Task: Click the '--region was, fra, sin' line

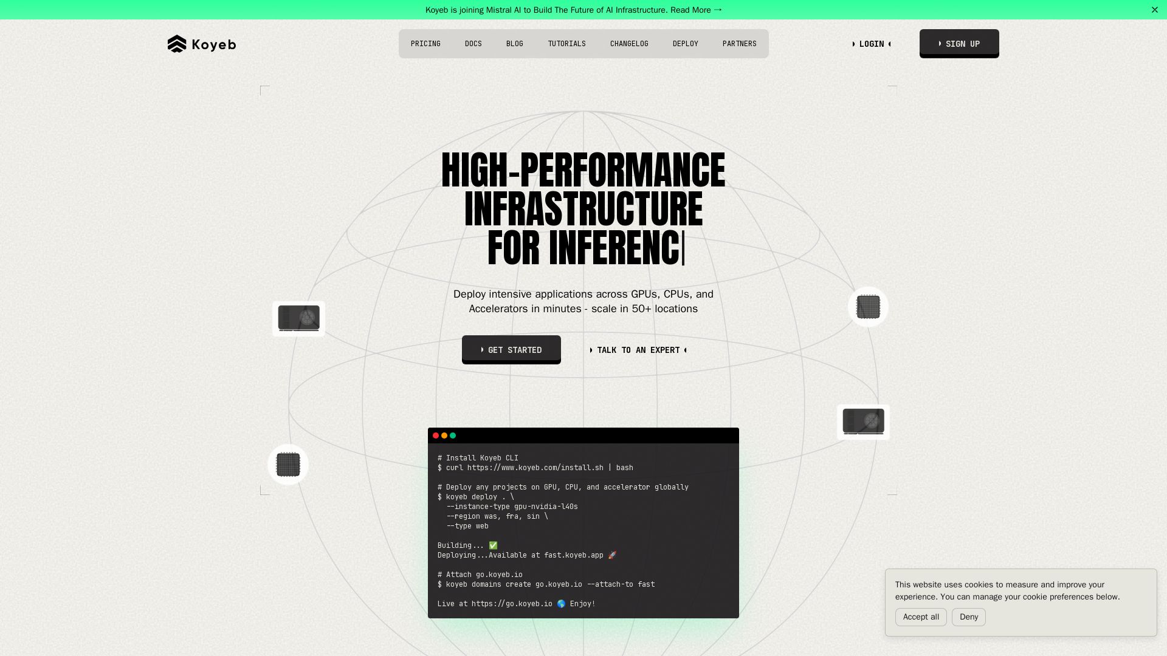Action: [497, 516]
